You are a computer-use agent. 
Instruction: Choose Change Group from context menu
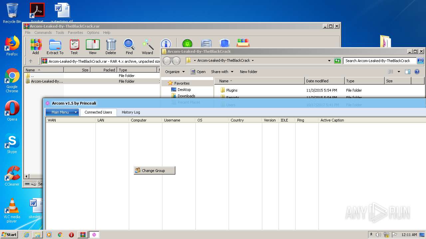pyautogui.click(x=154, y=171)
